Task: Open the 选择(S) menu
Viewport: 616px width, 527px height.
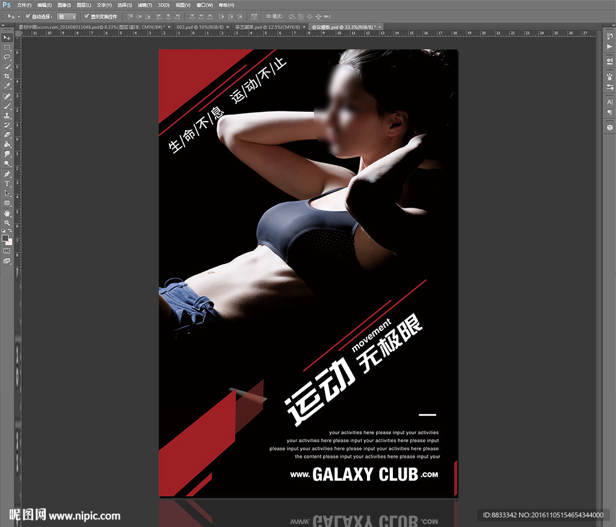Action: (x=125, y=5)
